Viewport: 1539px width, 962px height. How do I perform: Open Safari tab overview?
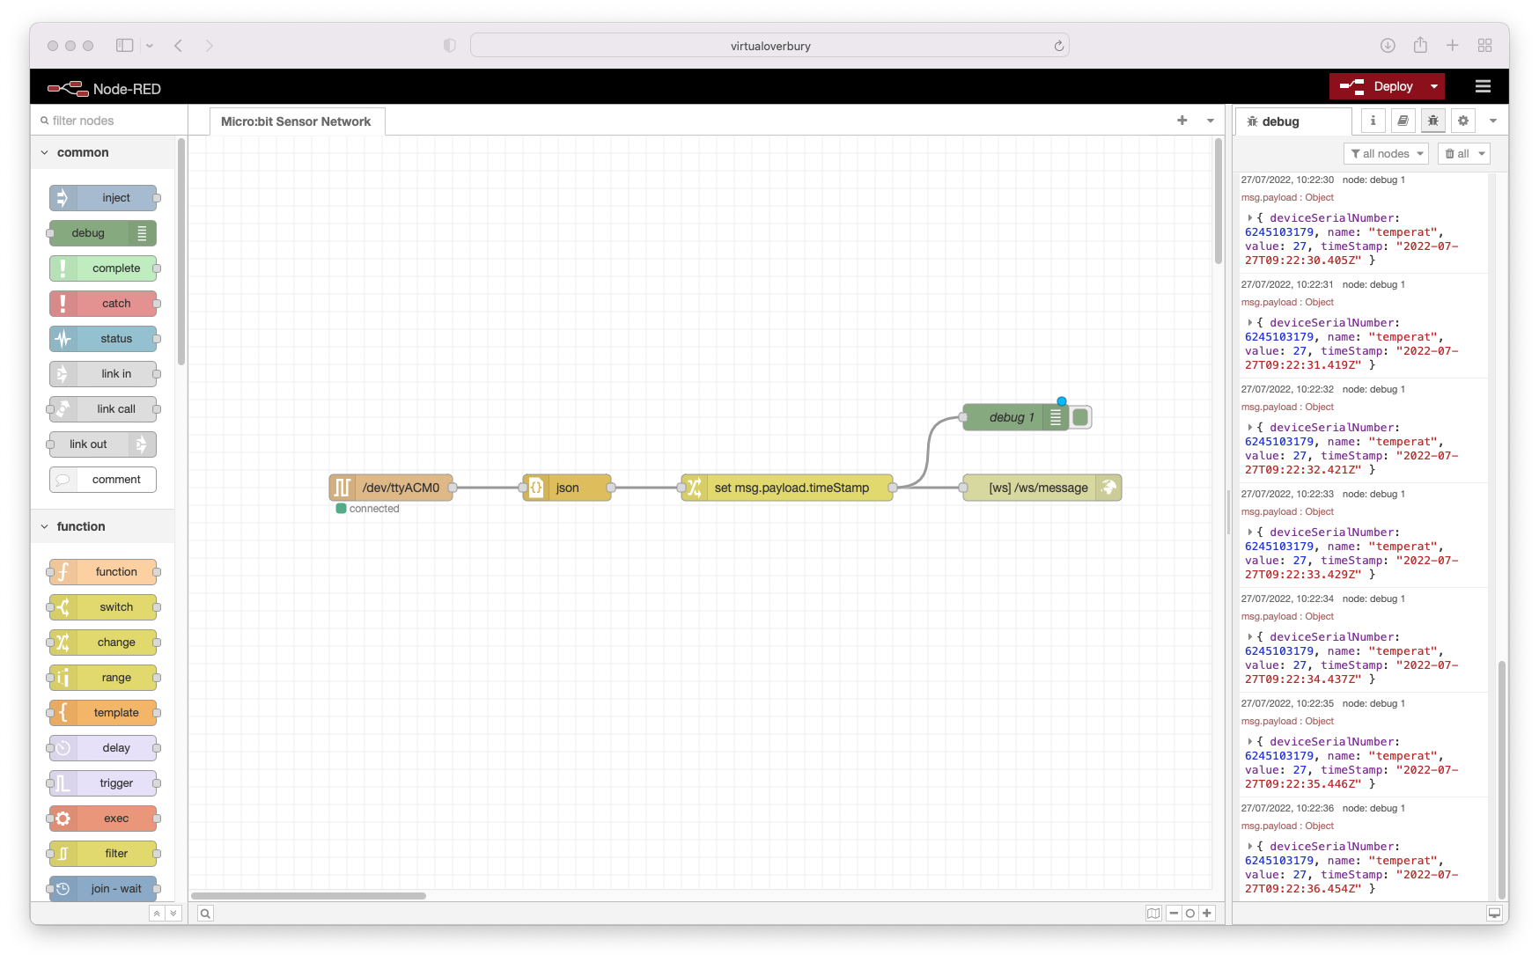click(1485, 46)
